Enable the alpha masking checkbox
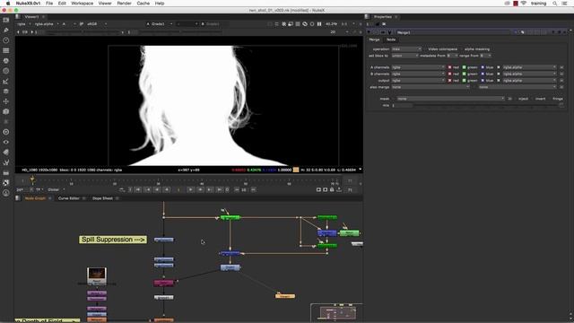This screenshot has width=574, height=323. [462, 49]
